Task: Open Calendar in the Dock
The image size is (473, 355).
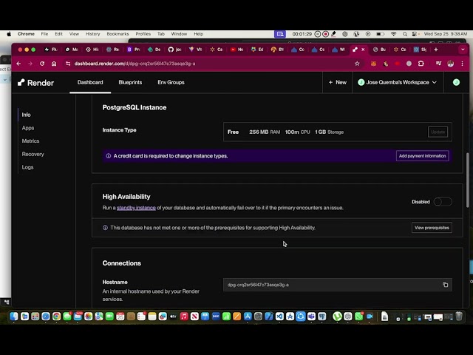Action: click(x=120, y=316)
